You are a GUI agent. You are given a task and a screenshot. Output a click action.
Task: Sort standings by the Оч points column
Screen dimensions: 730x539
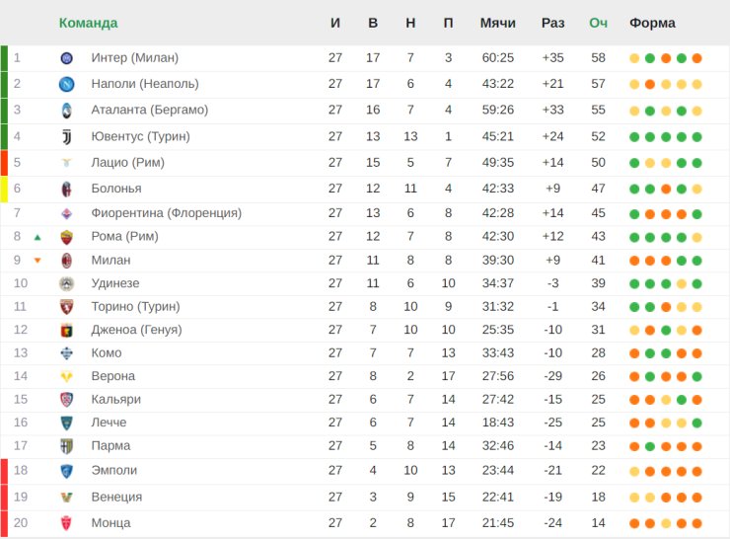[598, 23]
